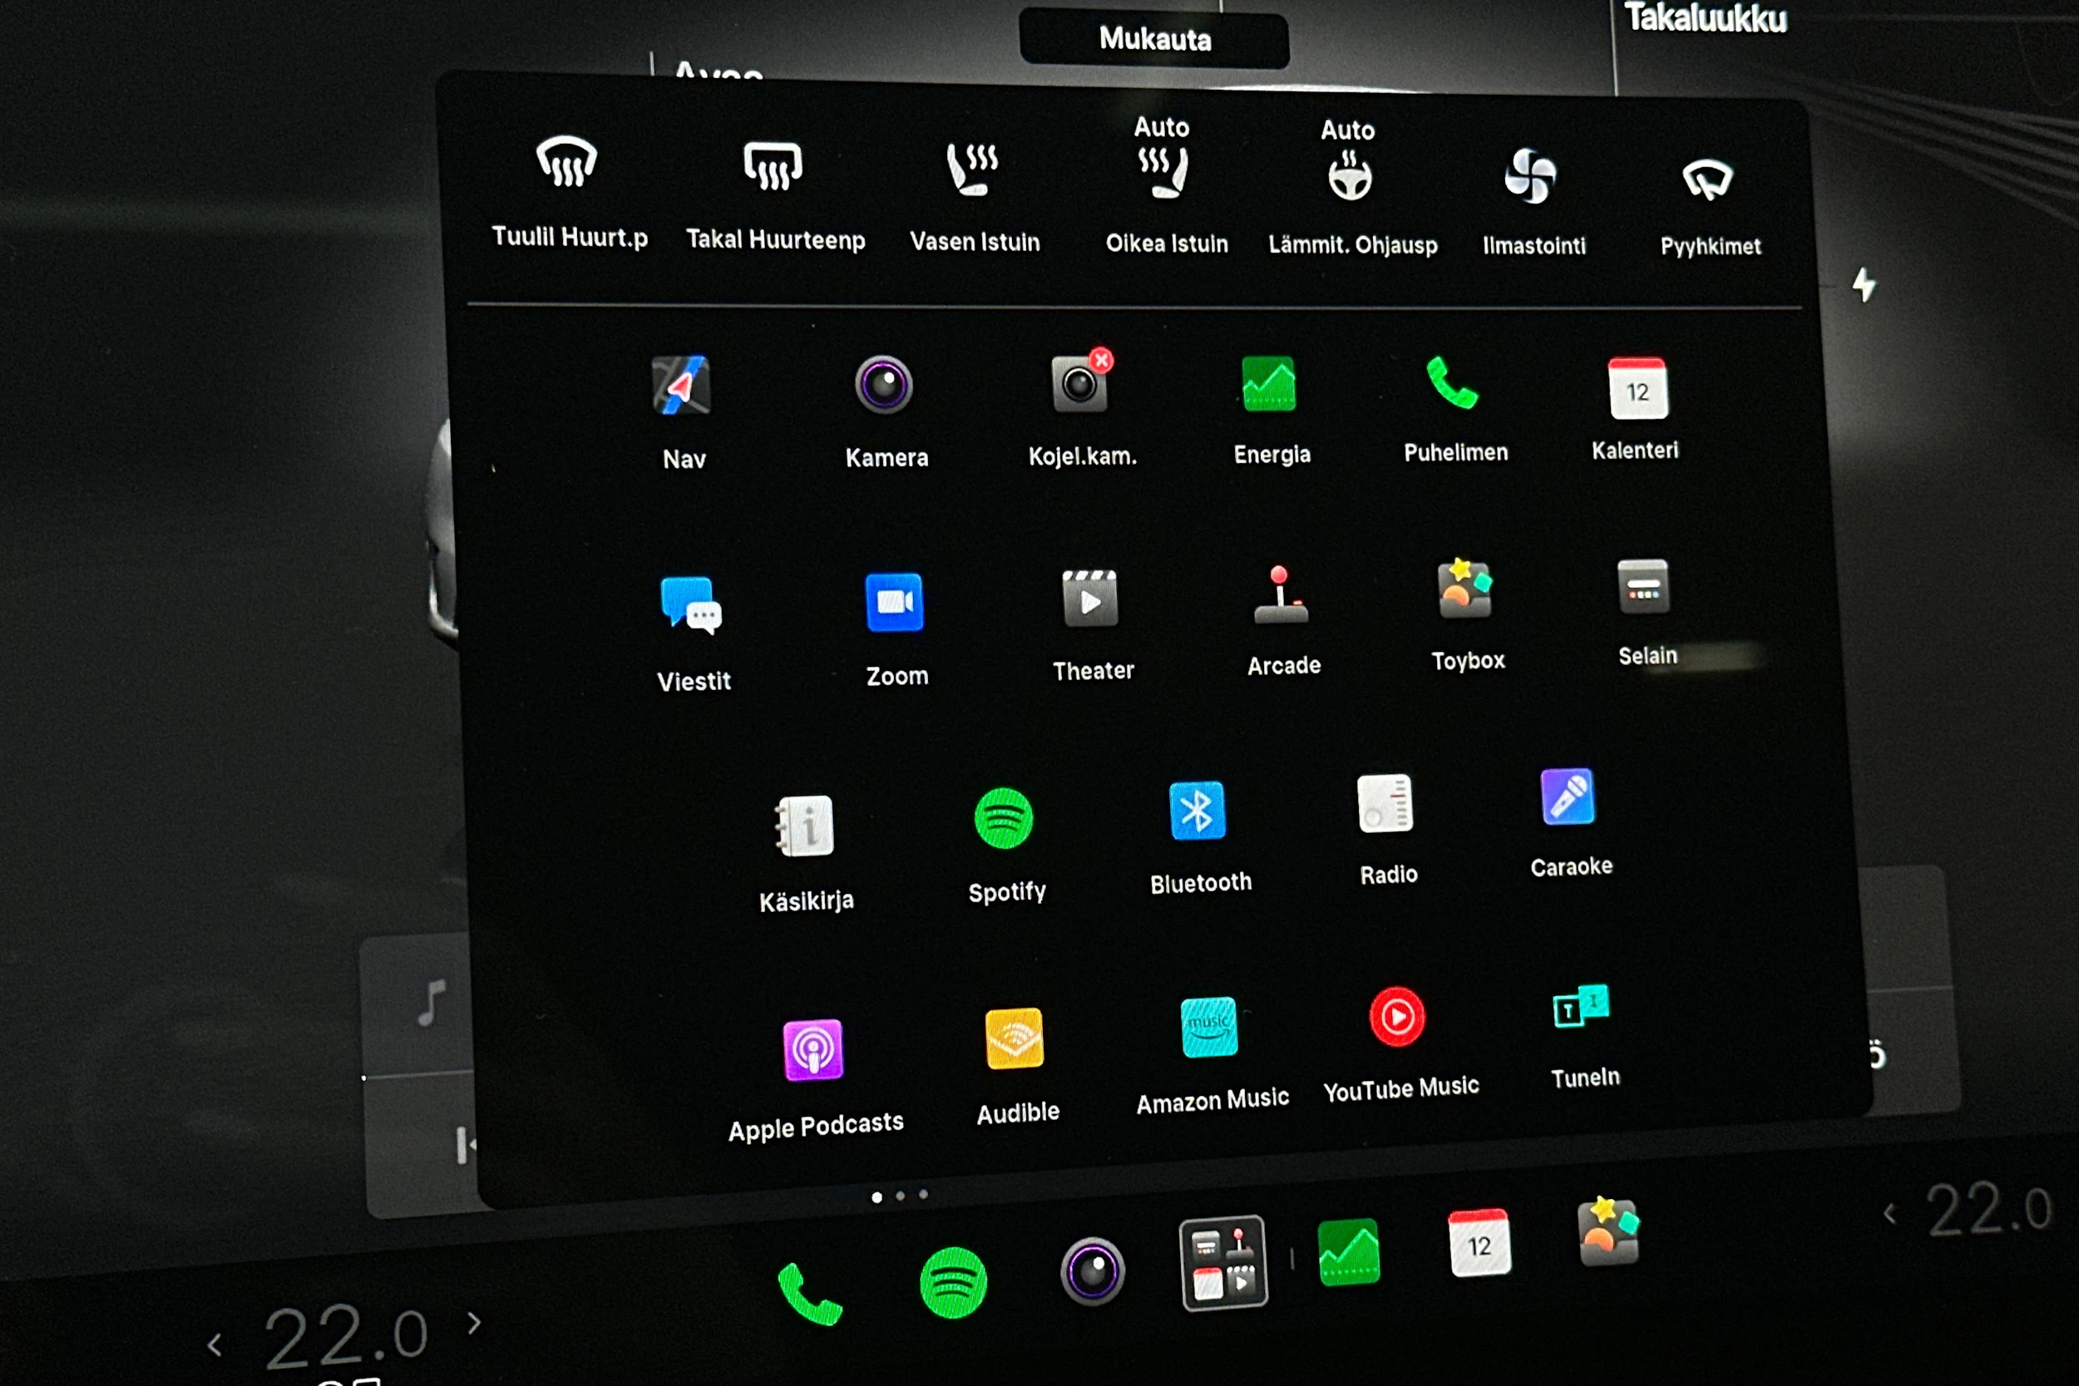The image size is (2079, 1386).
Task: Open the Puhelimen phone app in the grid
Action: pyautogui.click(x=1452, y=382)
